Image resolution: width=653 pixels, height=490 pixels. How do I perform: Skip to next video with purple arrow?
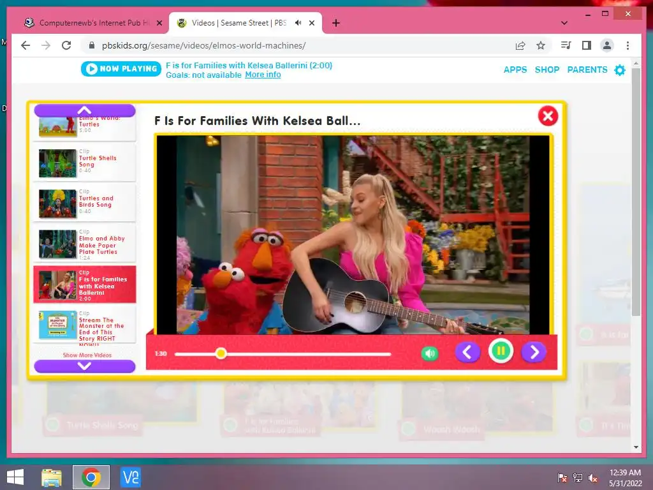click(534, 352)
